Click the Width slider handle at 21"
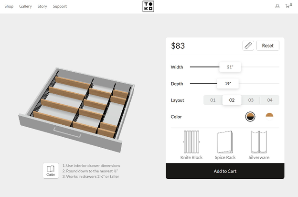 click(230, 67)
